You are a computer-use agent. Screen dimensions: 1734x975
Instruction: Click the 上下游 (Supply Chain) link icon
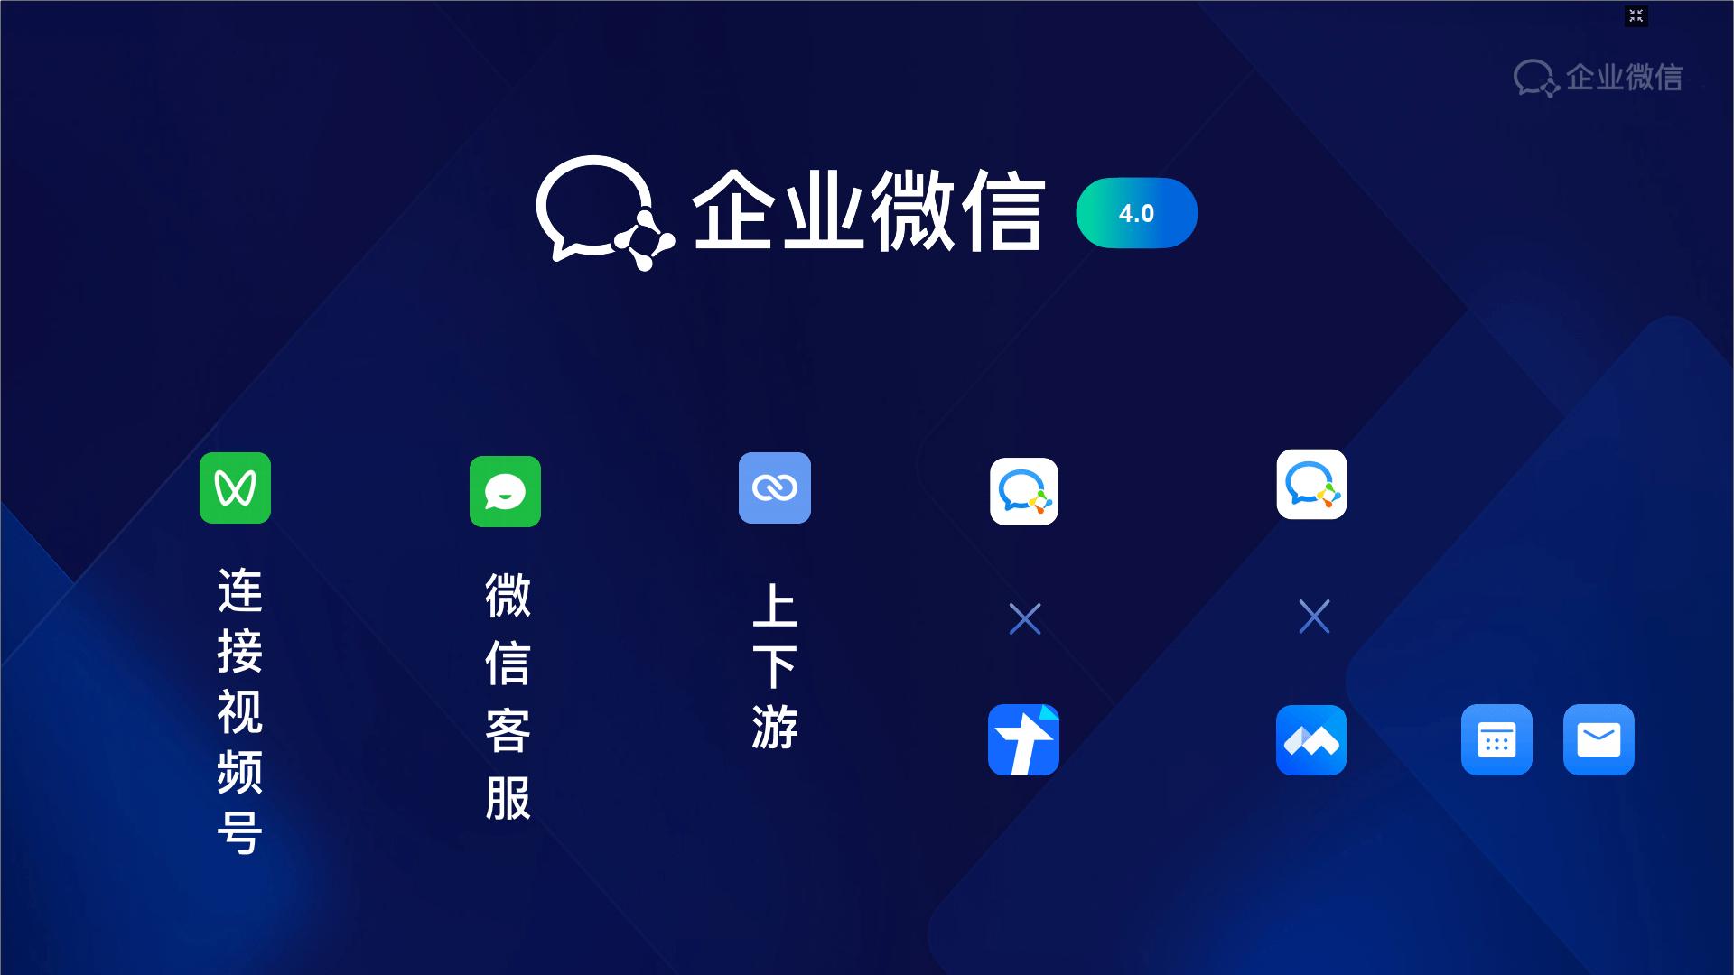pos(773,489)
